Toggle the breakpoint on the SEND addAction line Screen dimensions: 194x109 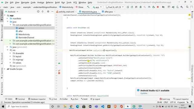coord(59,73)
